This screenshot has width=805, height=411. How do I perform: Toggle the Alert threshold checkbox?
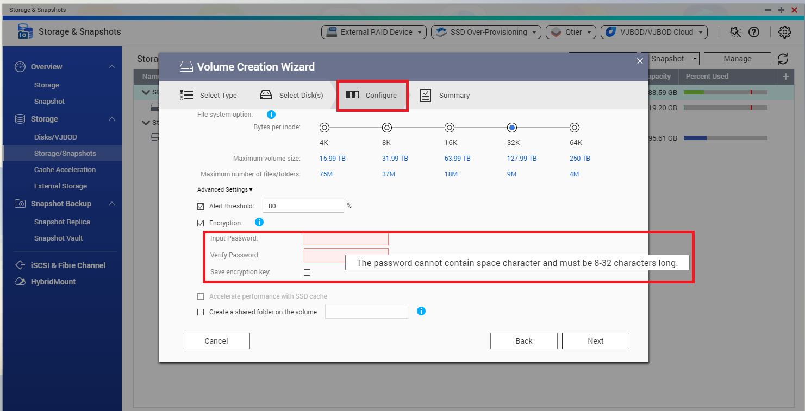pyautogui.click(x=201, y=206)
